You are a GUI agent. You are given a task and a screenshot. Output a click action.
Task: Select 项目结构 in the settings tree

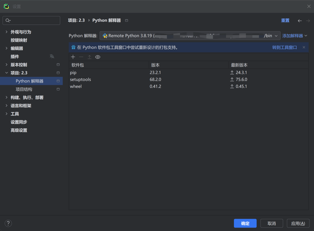coord(24,89)
